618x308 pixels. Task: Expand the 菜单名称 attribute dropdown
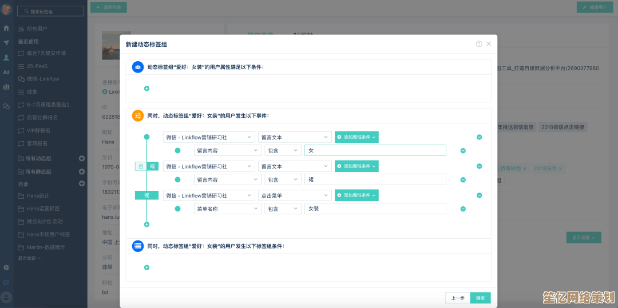point(227,209)
